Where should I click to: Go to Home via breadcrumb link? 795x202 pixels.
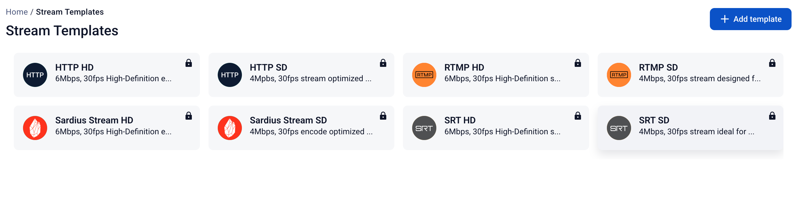point(17,12)
